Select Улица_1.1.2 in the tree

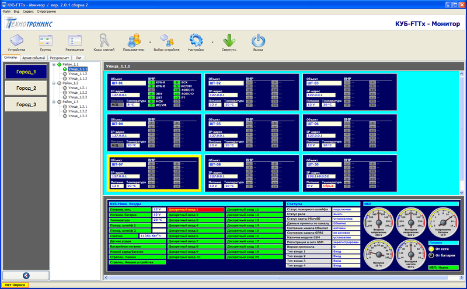[x=78, y=74]
